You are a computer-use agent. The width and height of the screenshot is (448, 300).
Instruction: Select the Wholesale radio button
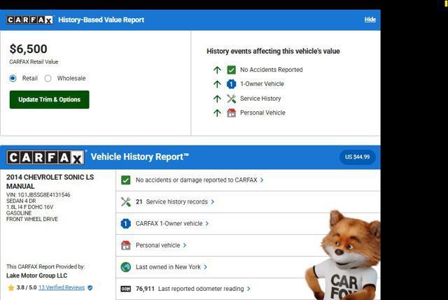[x=48, y=78]
